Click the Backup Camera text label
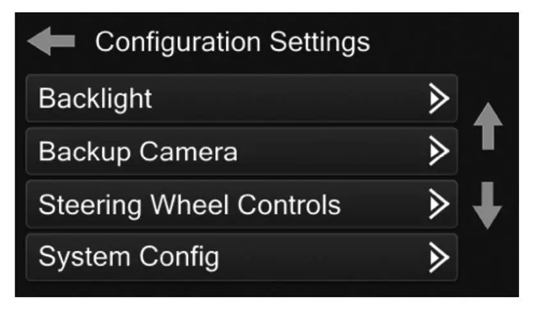Screen dimensions: 535x313 click(138, 152)
